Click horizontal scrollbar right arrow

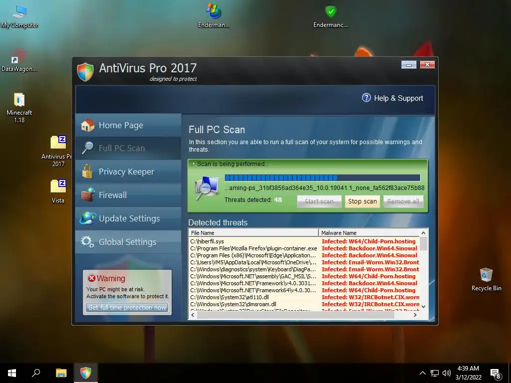[415, 315]
